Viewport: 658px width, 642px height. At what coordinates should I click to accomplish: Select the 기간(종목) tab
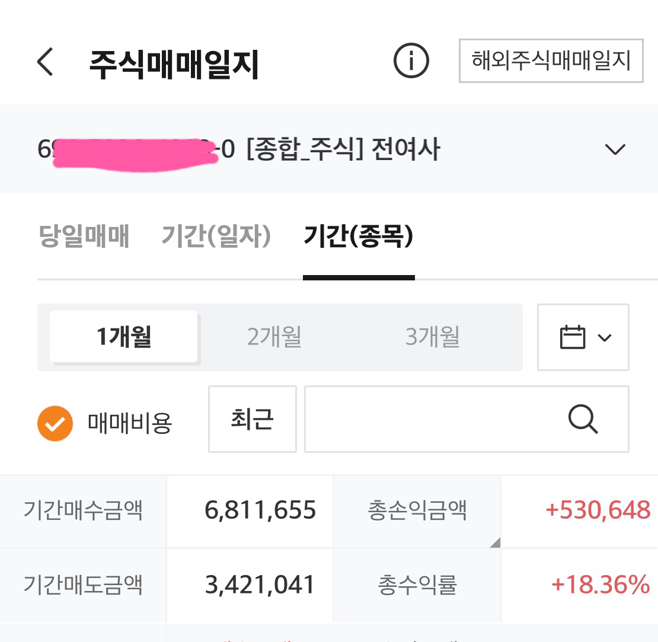(358, 237)
